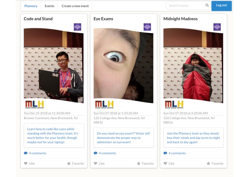Click the heart icon on Midnight Madness

(x=165, y=163)
